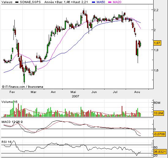Viewport: 168px width, 158px height.
Task: Click the Mar month label
Action: (x=33, y=92)
